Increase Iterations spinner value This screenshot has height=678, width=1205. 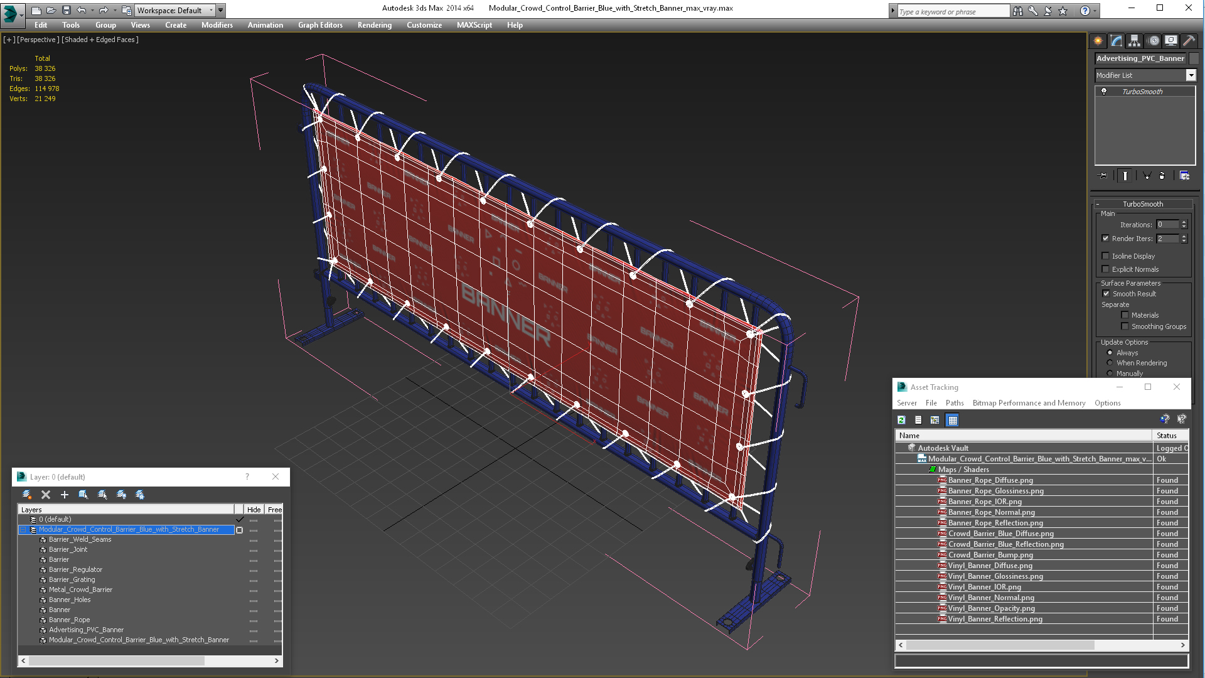click(x=1184, y=222)
